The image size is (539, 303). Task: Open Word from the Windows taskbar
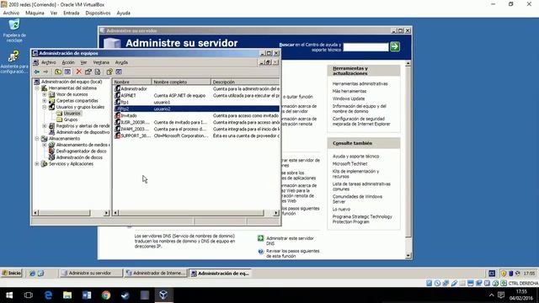pyautogui.click(x=87, y=295)
